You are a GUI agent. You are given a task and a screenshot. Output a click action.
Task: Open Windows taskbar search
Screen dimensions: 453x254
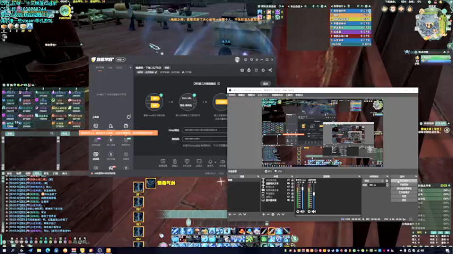click(x=12, y=251)
